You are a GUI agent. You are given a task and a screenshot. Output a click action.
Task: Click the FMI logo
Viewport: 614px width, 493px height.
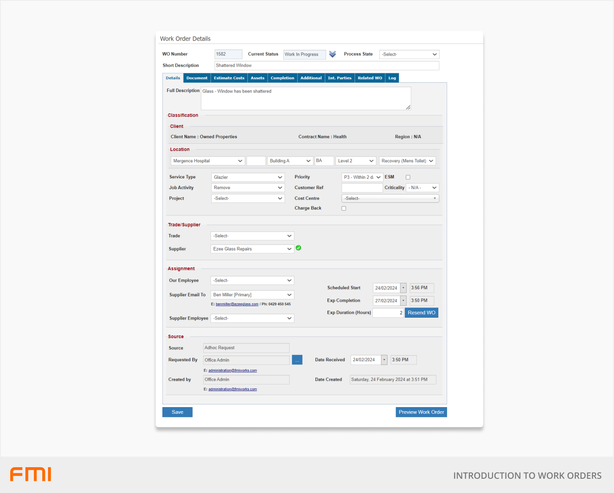point(31,474)
